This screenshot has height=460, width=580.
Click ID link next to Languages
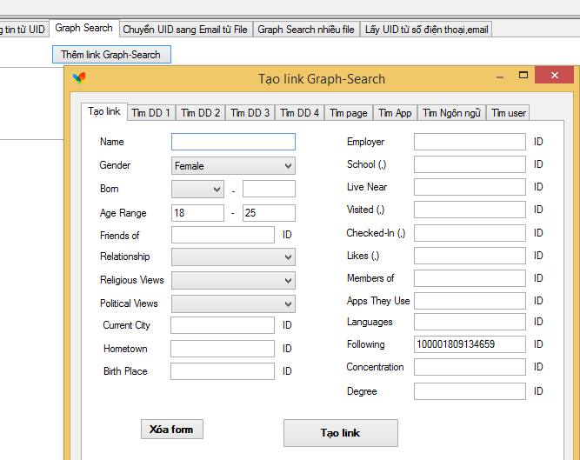point(538,322)
